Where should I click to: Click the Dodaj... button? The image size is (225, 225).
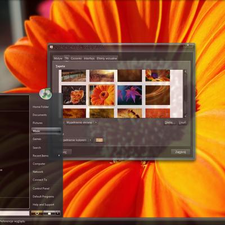pos(170,123)
